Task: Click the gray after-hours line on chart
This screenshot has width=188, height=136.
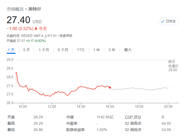Action: point(137,89)
